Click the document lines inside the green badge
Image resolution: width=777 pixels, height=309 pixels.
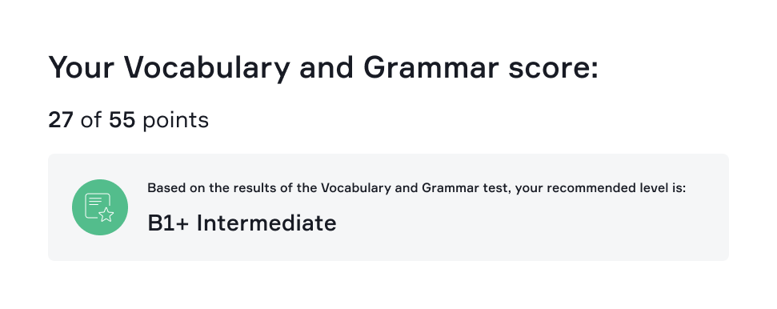coord(95,201)
